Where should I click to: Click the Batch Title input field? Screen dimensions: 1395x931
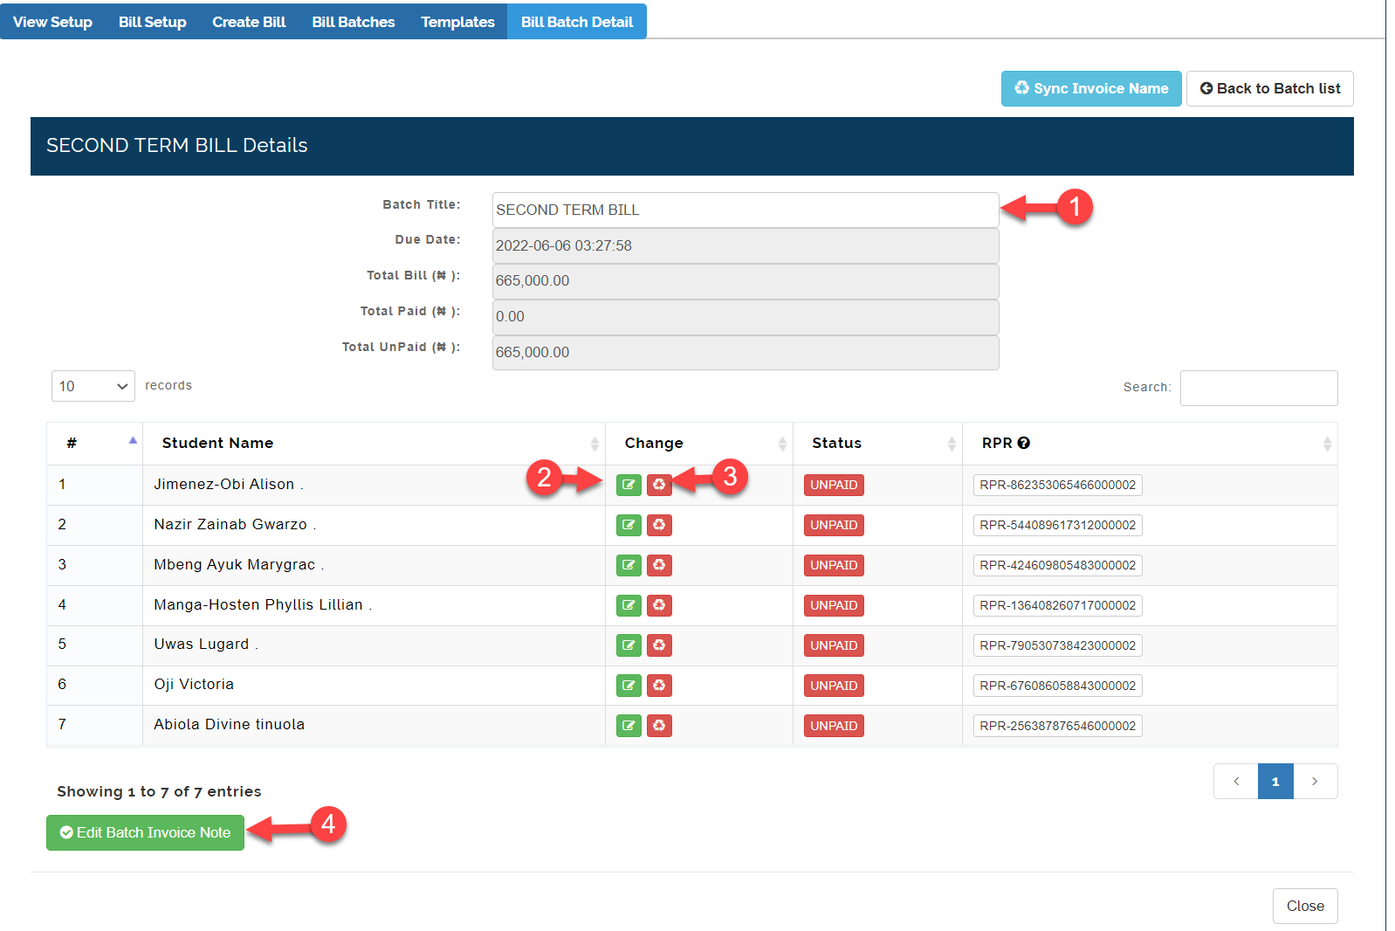[746, 210]
